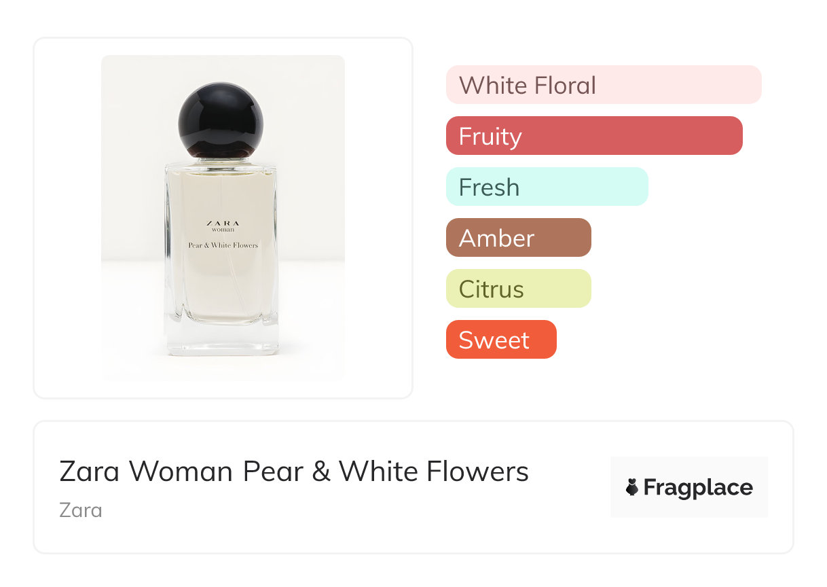Click the orange Sweet accord bar

click(500, 340)
